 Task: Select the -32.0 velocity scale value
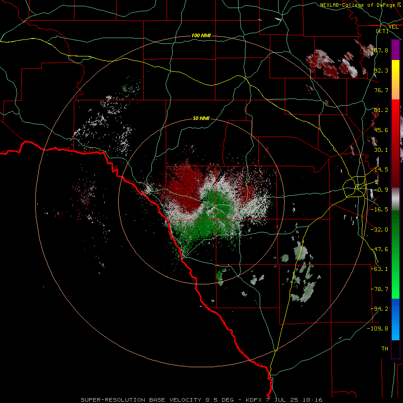(379, 230)
